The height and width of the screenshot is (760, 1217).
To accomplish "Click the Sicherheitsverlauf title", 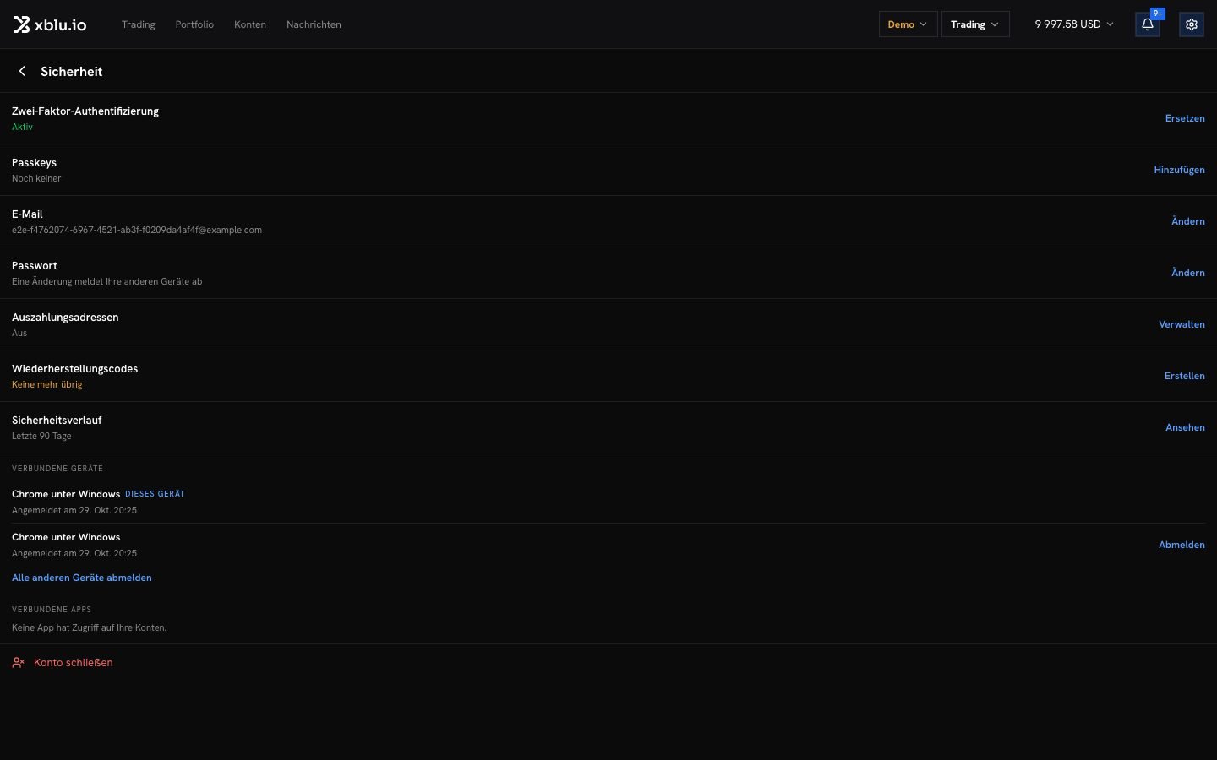I will pos(57,421).
